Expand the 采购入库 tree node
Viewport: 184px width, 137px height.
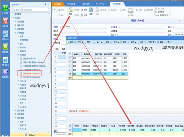(18, 81)
